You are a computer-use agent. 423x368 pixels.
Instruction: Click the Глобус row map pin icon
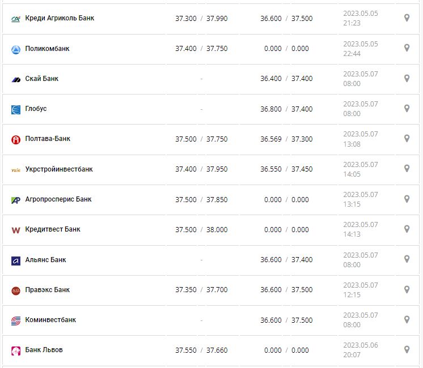[407, 108]
